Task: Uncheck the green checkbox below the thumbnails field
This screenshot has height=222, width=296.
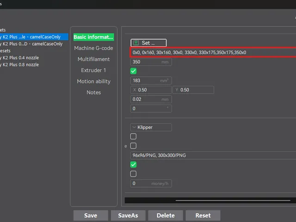Action: click(x=133, y=165)
